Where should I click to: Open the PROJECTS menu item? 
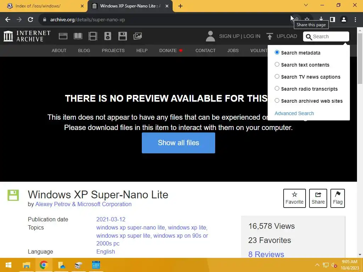coord(113,50)
